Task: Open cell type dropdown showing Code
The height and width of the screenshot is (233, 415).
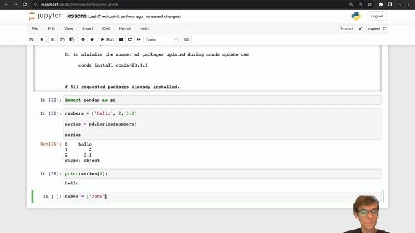Action: pos(161,39)
